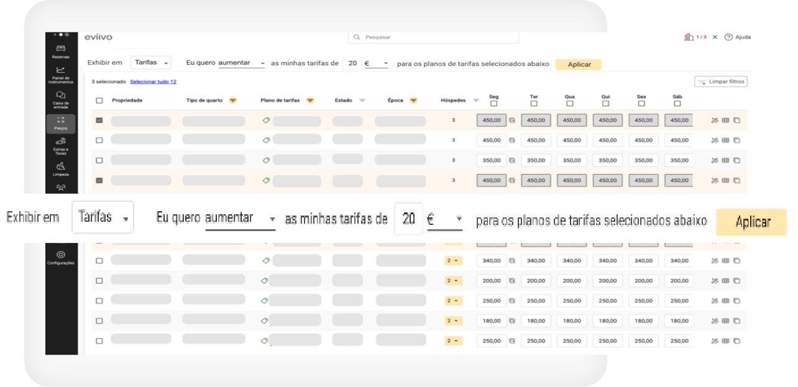Click the Pesquisar search field

point(435,37)
